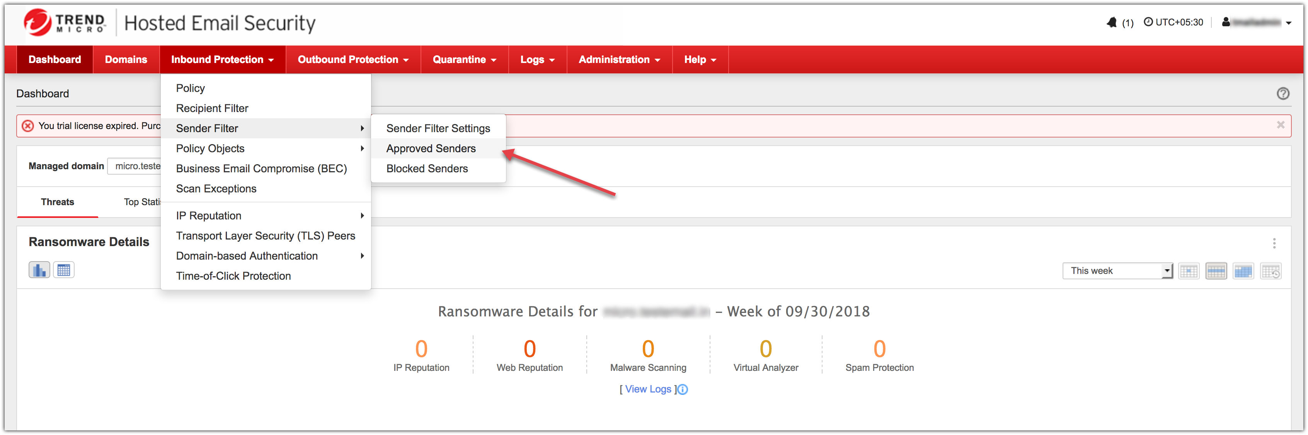Viewport: 1308px width, 435px height.
Task: Open Time-of-Click Protection entry
Action: click(x=266, y=276)
